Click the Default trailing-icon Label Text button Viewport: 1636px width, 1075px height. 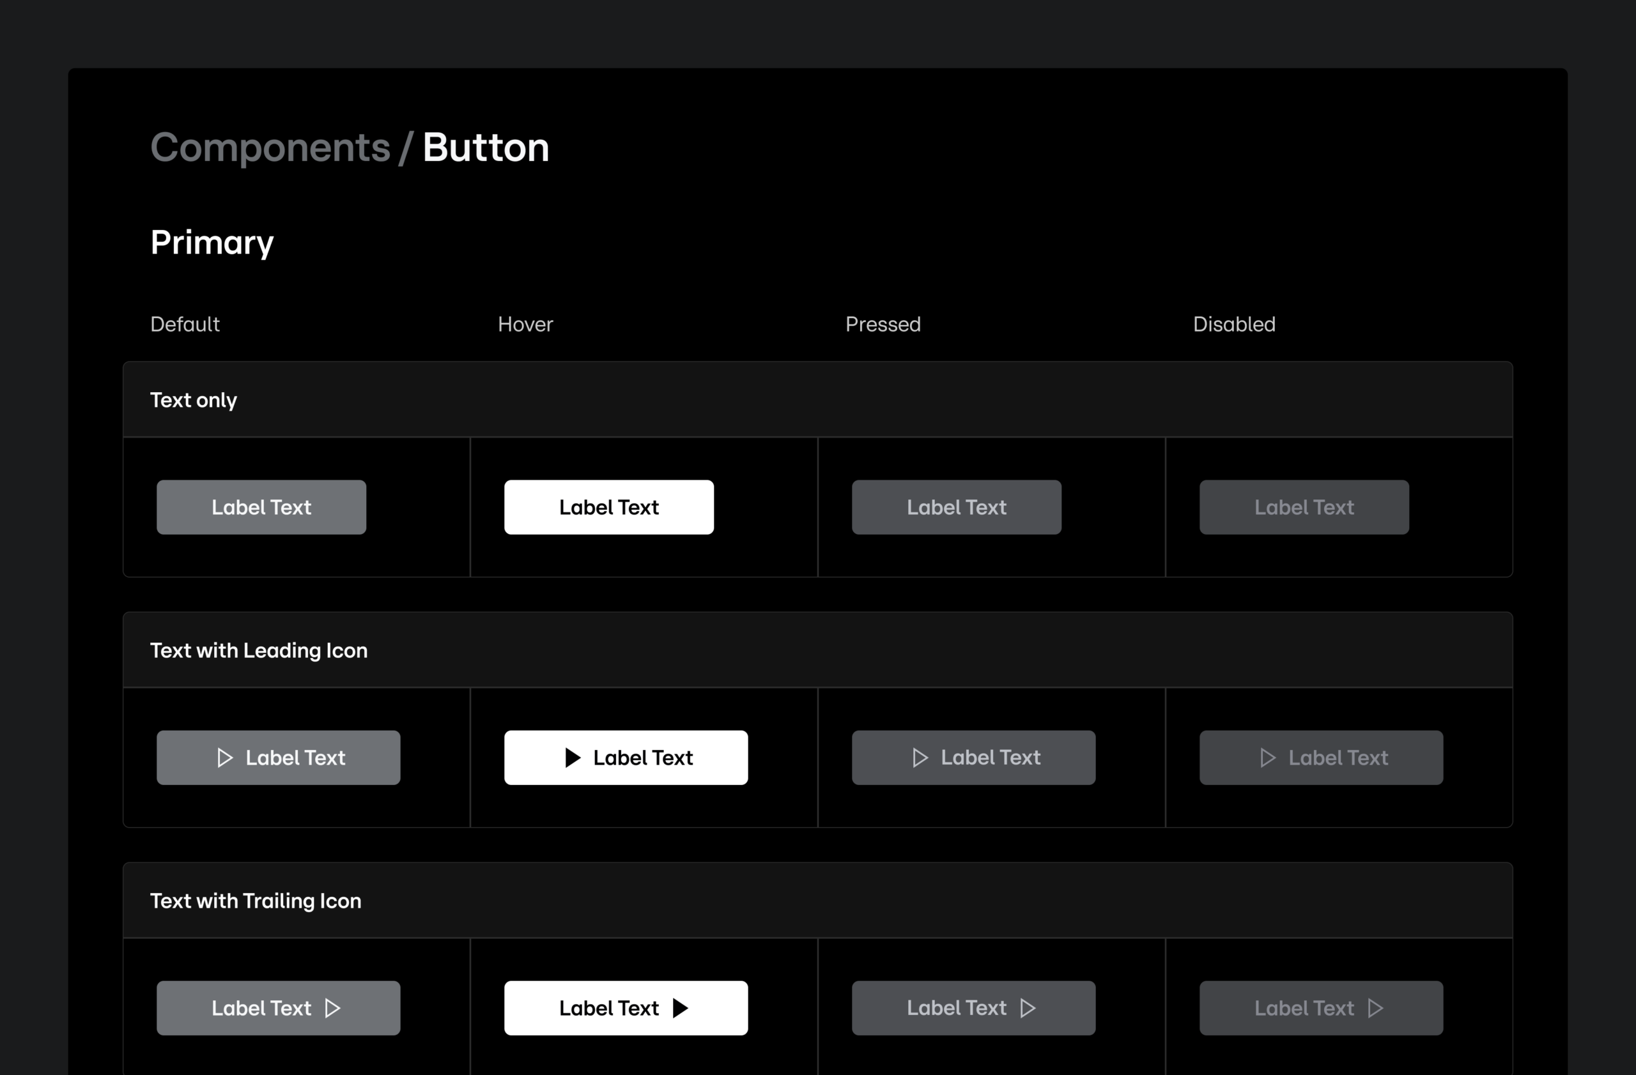(279, 1008)
